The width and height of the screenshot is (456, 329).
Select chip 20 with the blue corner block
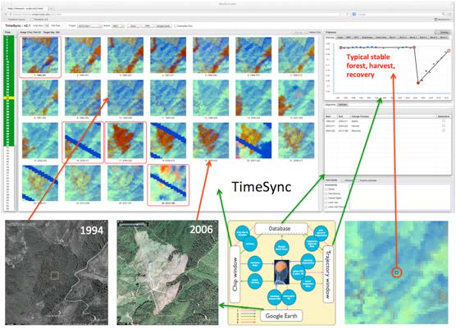click(253, 140)
